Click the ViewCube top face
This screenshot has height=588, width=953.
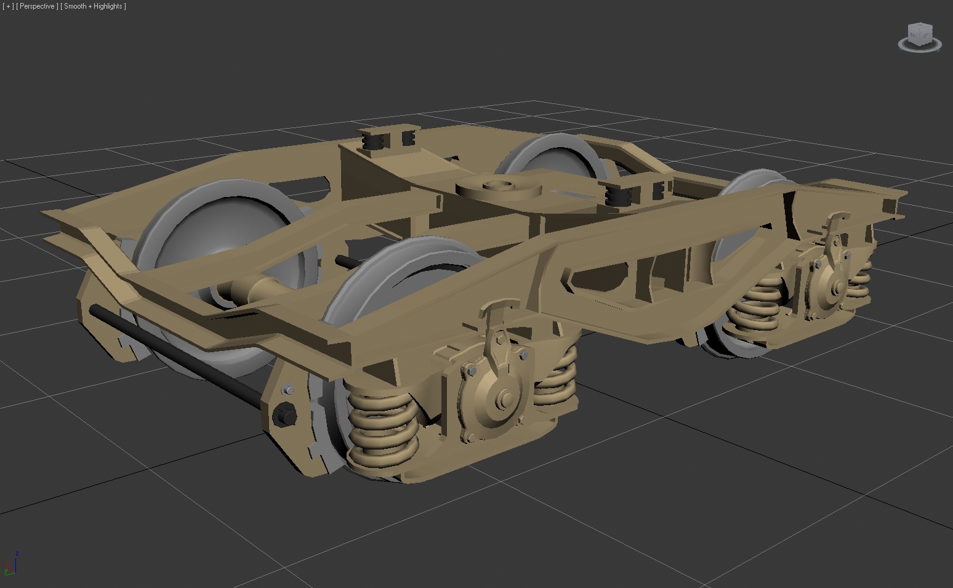pyautogui.click(x=920, y=26)
